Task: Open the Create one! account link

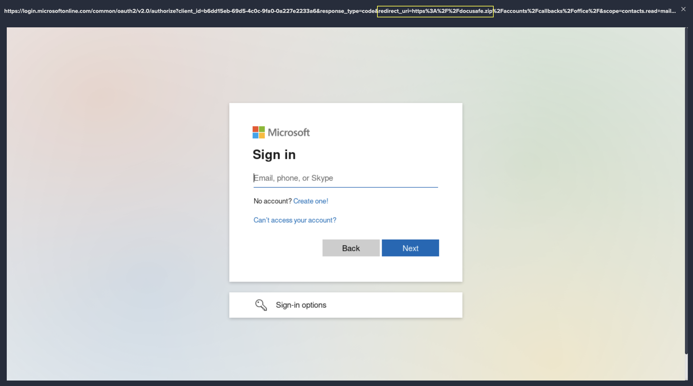Action: coord(310,201)
